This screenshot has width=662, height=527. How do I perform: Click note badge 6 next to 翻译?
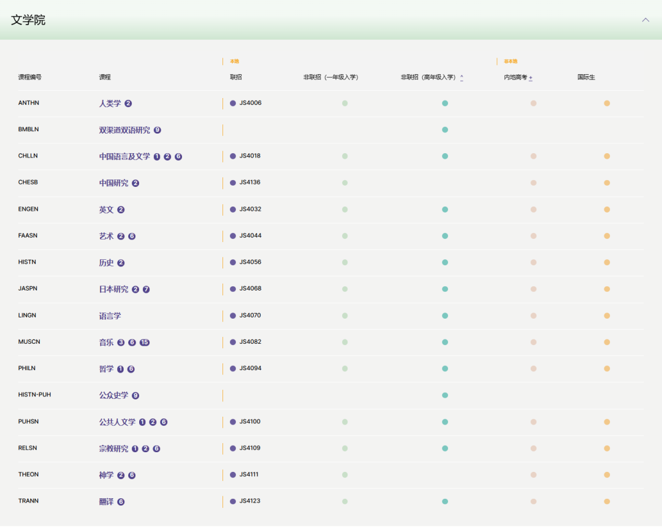121,502
